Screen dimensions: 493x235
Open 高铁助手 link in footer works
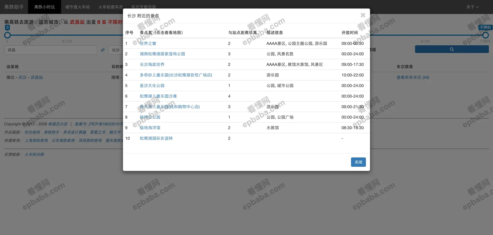tap(51, 132)
